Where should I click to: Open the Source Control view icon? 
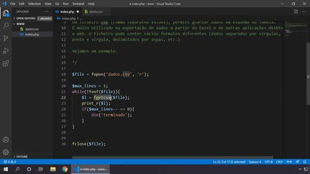(x=6, y=38)
